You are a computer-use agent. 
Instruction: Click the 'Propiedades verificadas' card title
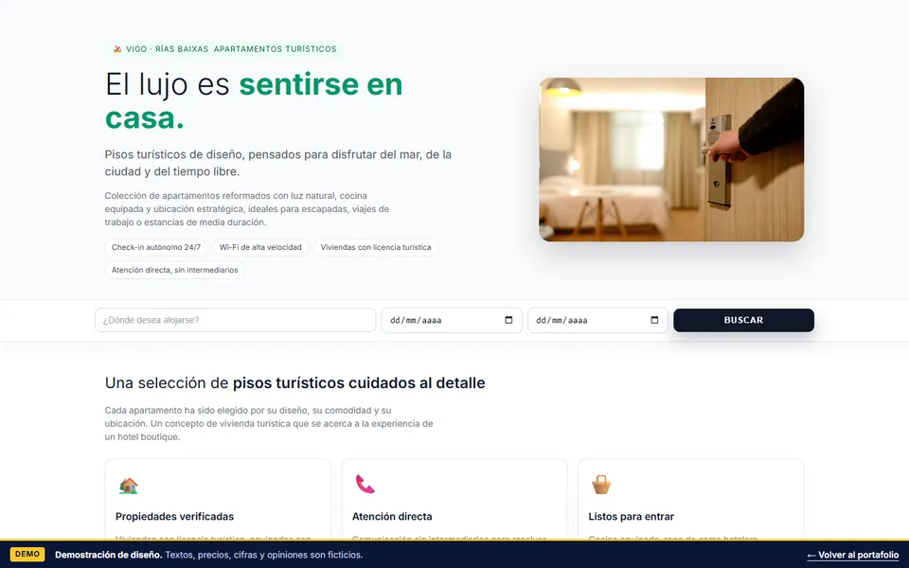click(x=174, y=517)
